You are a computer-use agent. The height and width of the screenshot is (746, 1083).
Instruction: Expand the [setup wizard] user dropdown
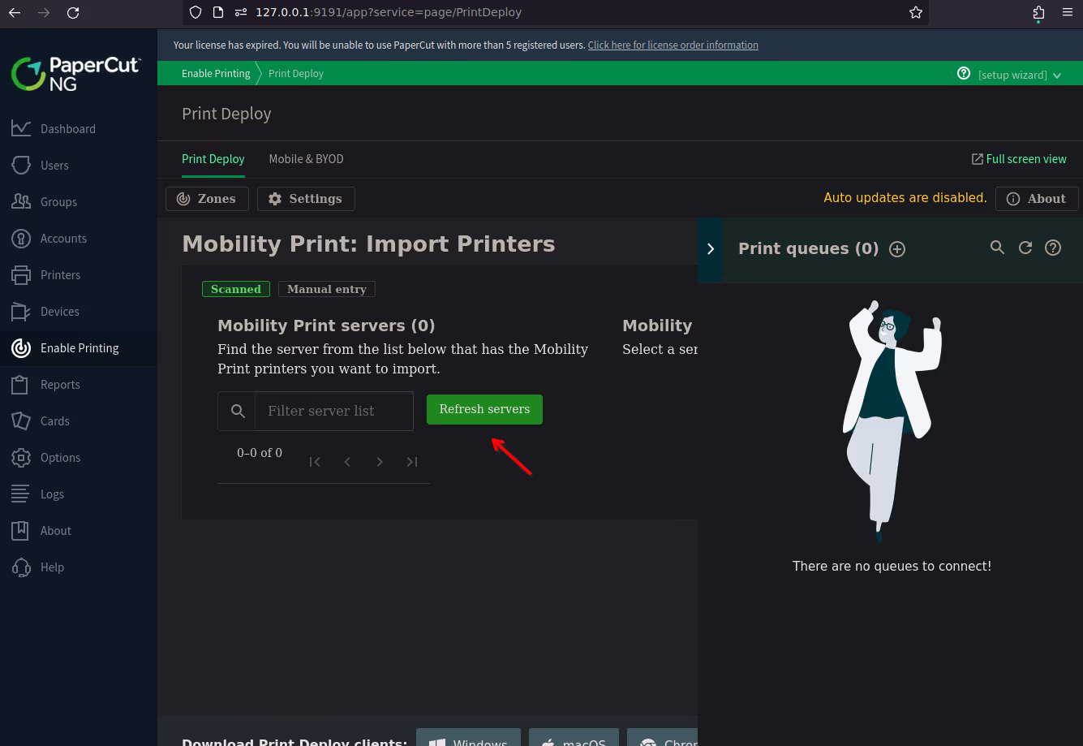(x=1020, y=75)
